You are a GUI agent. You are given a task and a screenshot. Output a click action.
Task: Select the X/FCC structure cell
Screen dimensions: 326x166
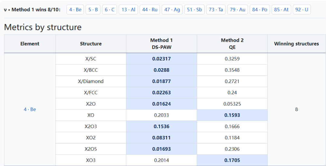pyautogui.click(x=91, y=93)
